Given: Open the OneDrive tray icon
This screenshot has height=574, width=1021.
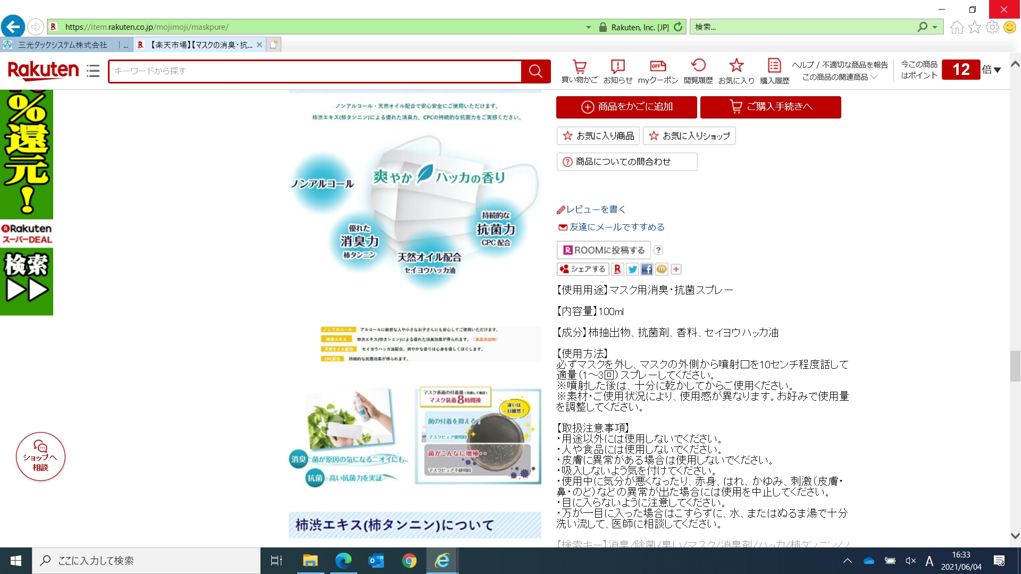Looking at the screenshot, I should tap(869, 561).
